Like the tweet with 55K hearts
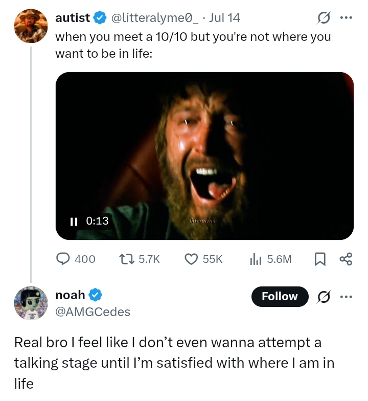 click(x=203, y=259)
